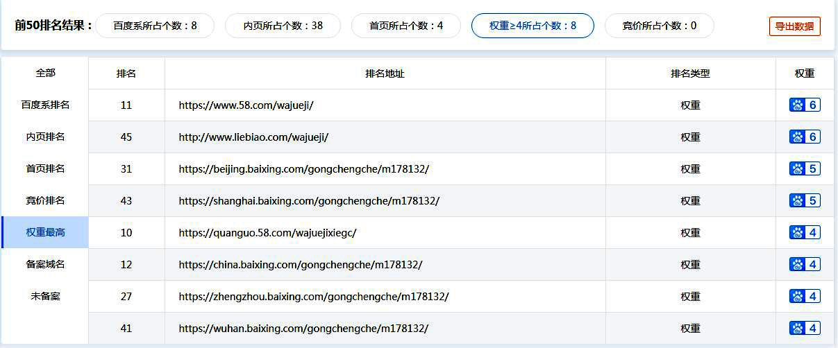Image resolution: width=838 pixels, height=348 pixels.
Task: Click weight 5 badge in shanghai.baixing.com row
Action: point(805,201)
